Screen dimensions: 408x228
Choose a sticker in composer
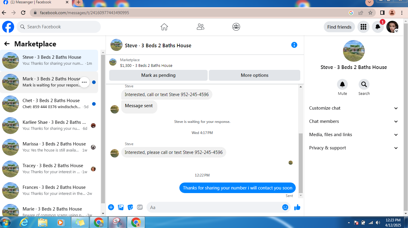click(x=130, y=207)
